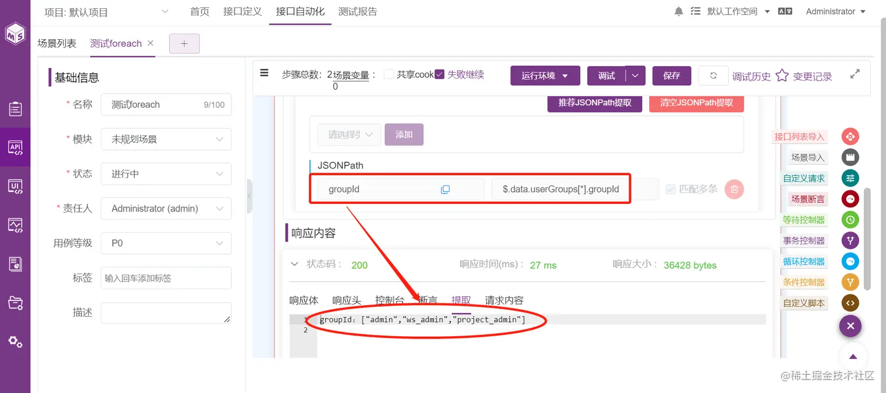Copy the groupId variable name
Image resolution: width=886 pixels, height=393 pixels.
coord(445,189)
